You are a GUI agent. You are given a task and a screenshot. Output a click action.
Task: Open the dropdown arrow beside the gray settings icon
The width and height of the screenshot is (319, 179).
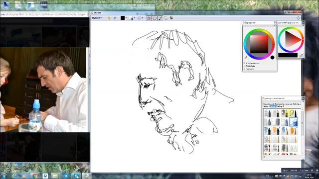point(143,18)
